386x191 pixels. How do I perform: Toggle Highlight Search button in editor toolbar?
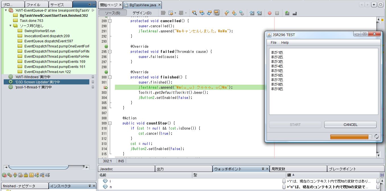tap(216, 13)
